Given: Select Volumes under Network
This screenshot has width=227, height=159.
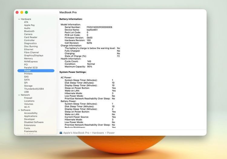Looking at the screenshot, I should [x=28, y=104].
